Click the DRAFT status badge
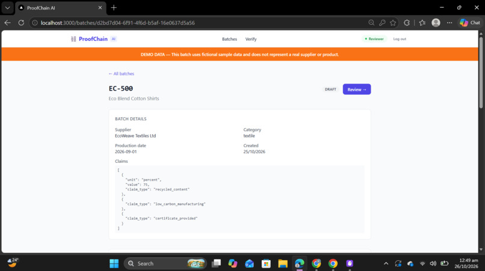 [330, 90]
